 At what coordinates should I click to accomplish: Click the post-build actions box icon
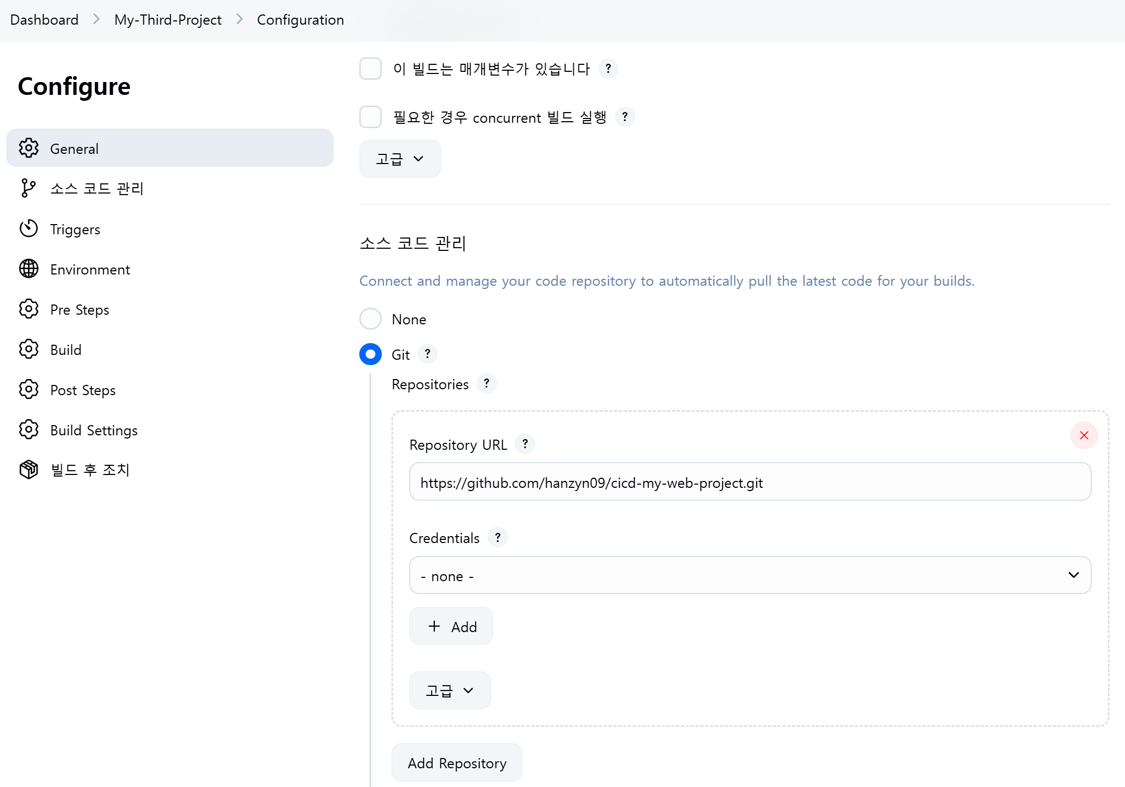point(28,470)
